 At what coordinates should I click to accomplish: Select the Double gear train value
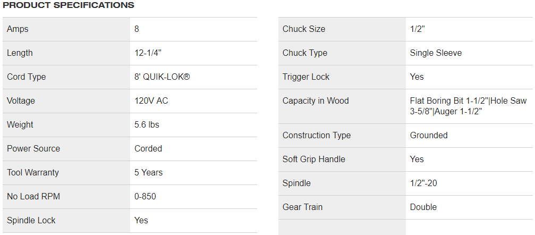coord(423,207)
